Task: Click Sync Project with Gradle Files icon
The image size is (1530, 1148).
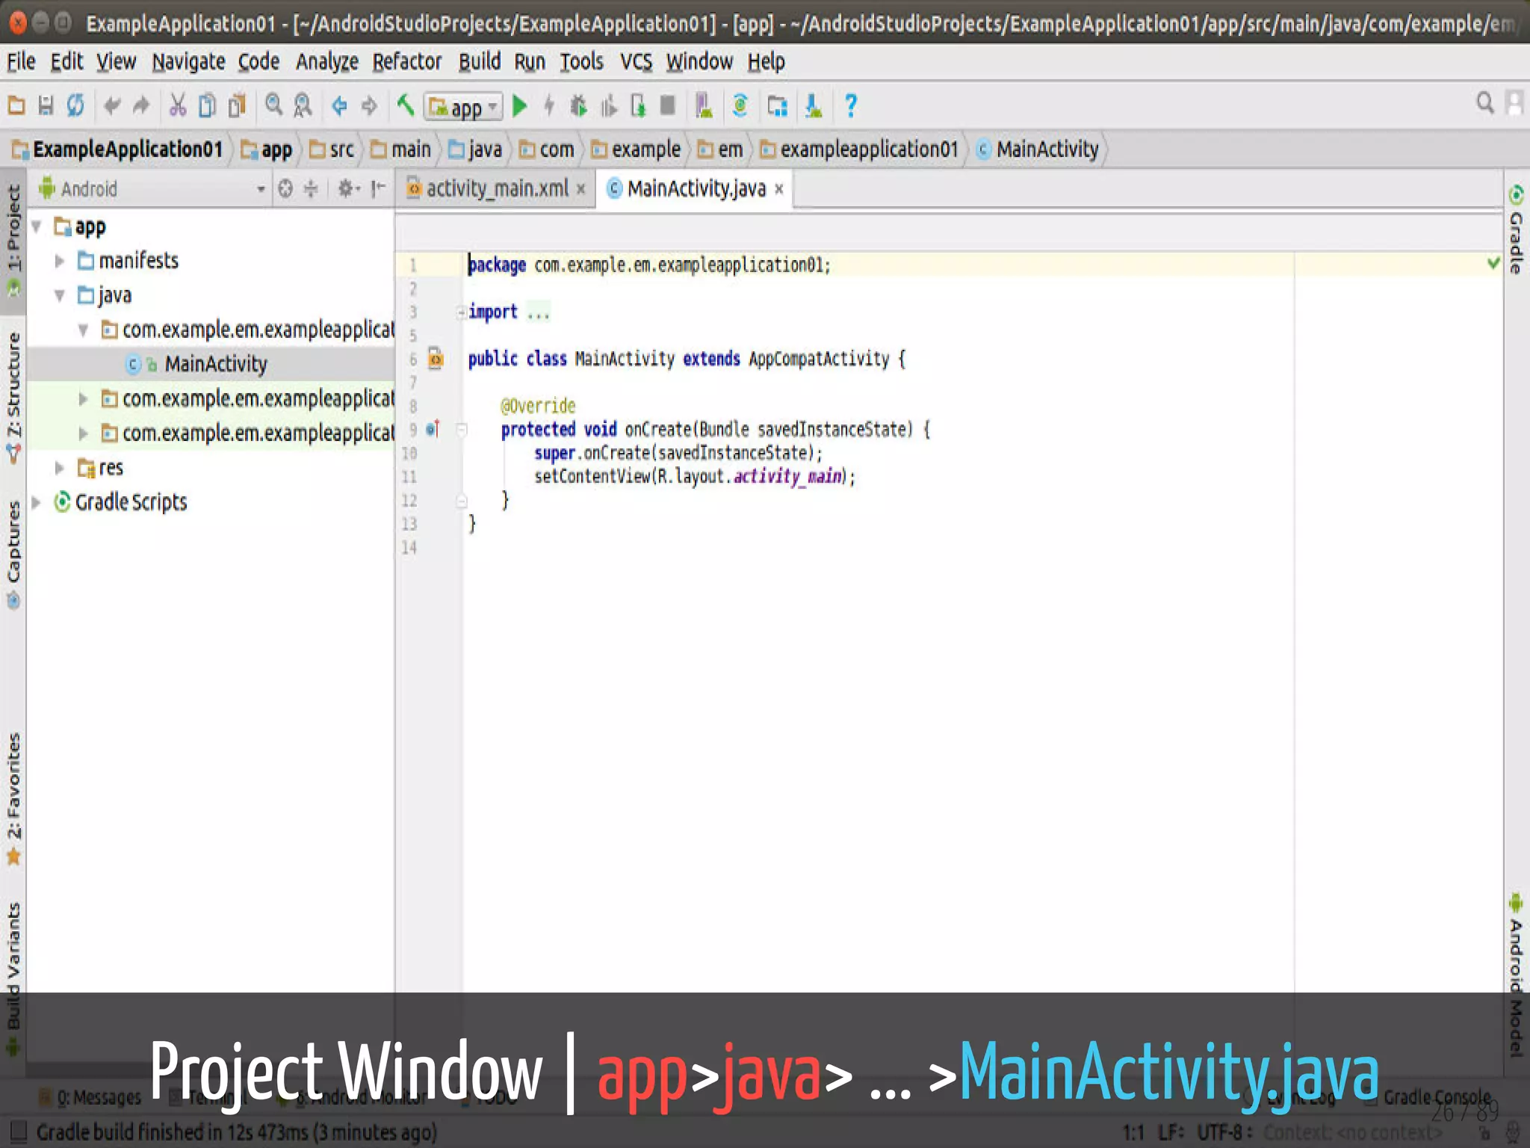Action: click(x=740, y=105)
